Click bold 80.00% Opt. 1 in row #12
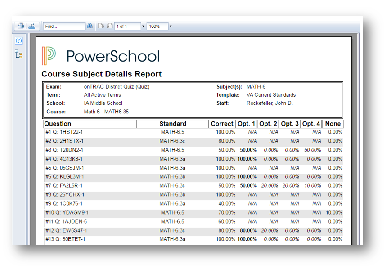The width and height of the screenshot is (387, 269). (248, 230)
